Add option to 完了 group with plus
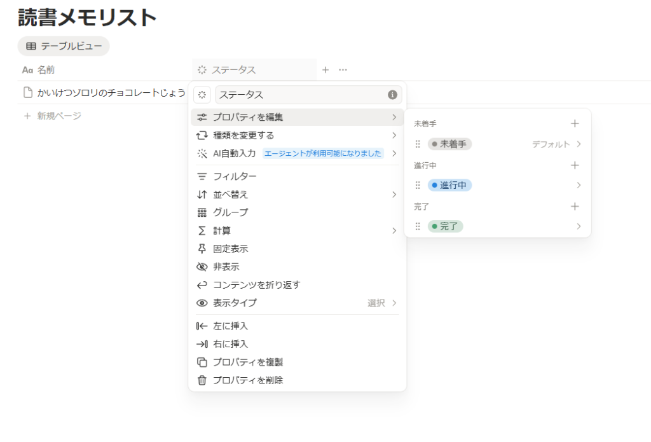This screenshot has height=442, width=651. click(575, 207)
